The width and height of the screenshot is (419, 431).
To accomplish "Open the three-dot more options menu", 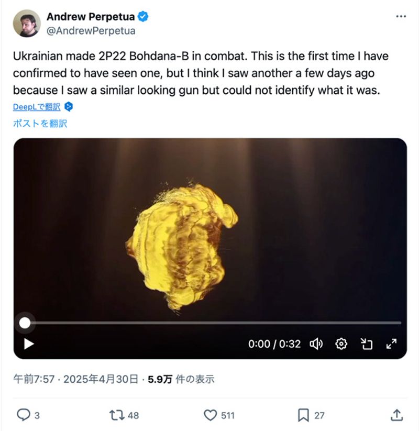I will coord(401,17).
